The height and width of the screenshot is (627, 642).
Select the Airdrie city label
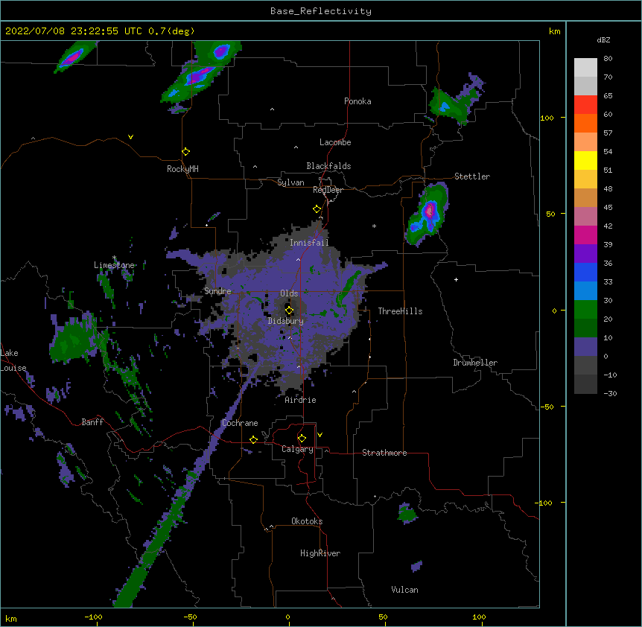pos(300,400)
